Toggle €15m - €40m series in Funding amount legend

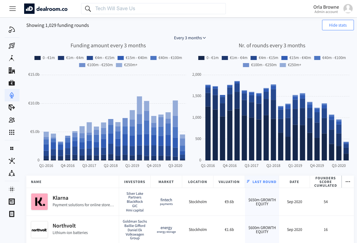point(132,58)
